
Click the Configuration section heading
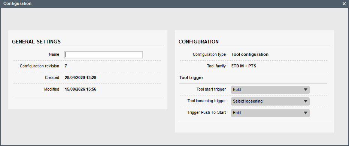click(x=198, y=42)
